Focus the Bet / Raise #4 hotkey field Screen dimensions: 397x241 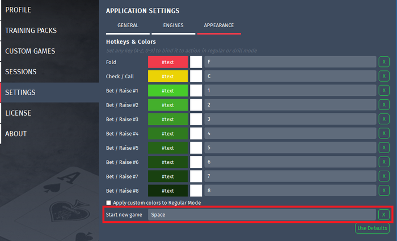pyautogui.click(x=290, y=133)
